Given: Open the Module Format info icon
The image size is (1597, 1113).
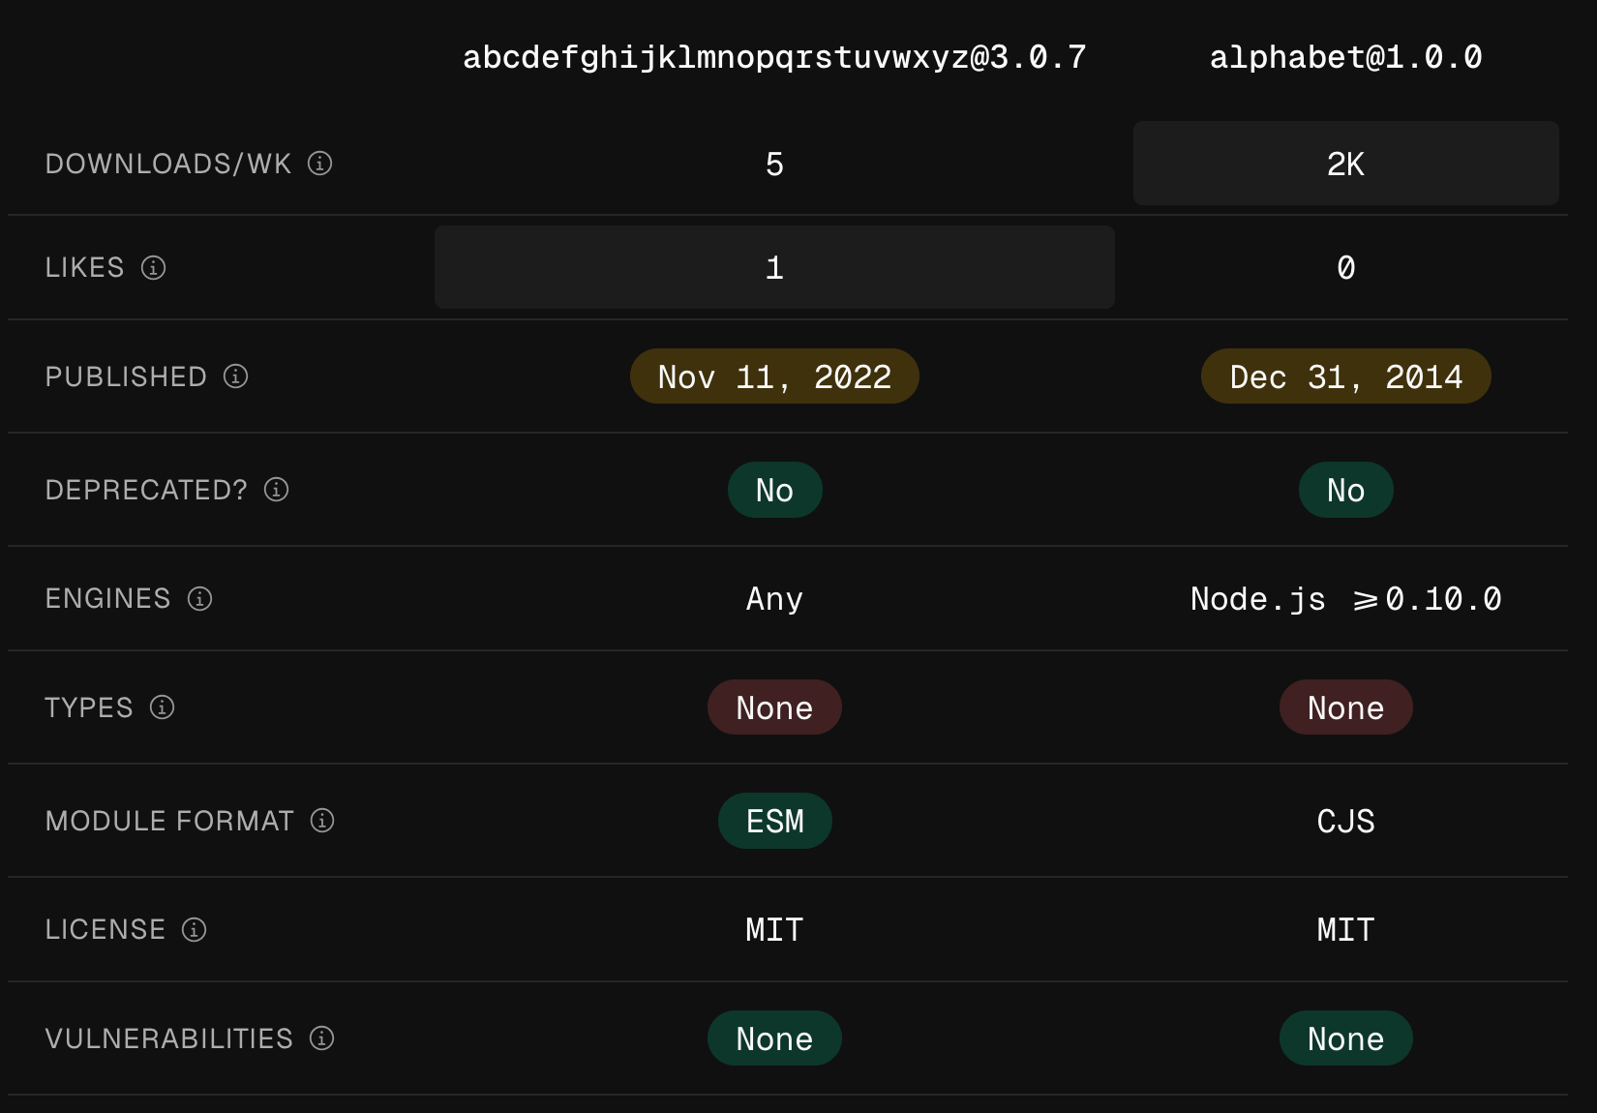Looking at the screenshot, I should (x=322, y=821).
